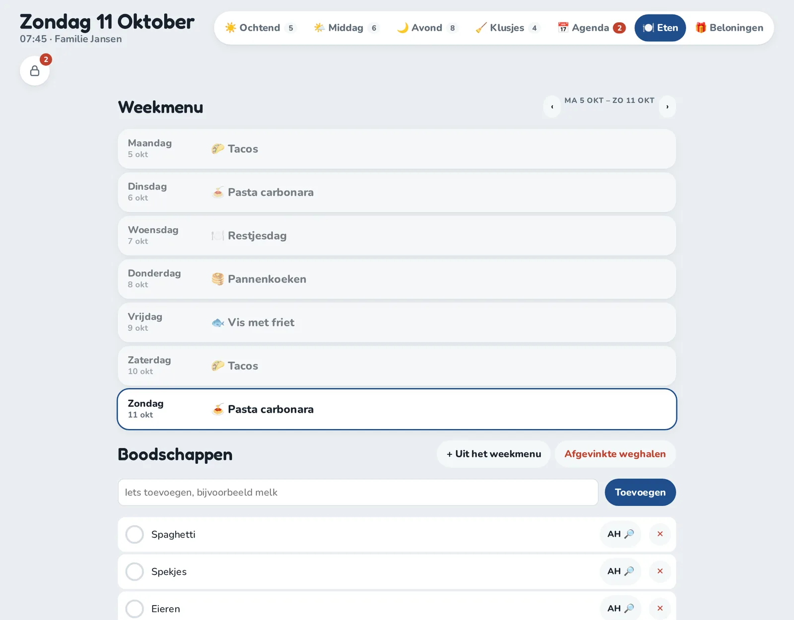The width and height of the screenshot is (794, 620).
Task: Select Zaterdag's Tacos row
Action: 397,366
